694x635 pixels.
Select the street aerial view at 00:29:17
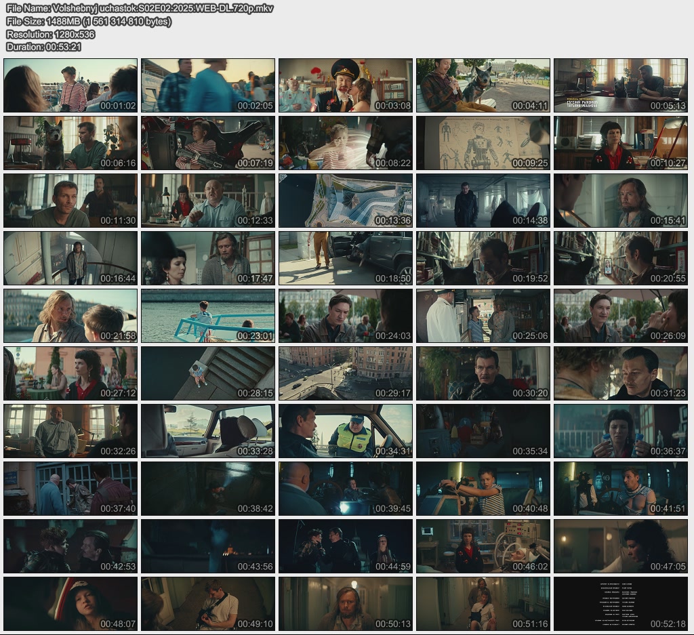(345, 373)
